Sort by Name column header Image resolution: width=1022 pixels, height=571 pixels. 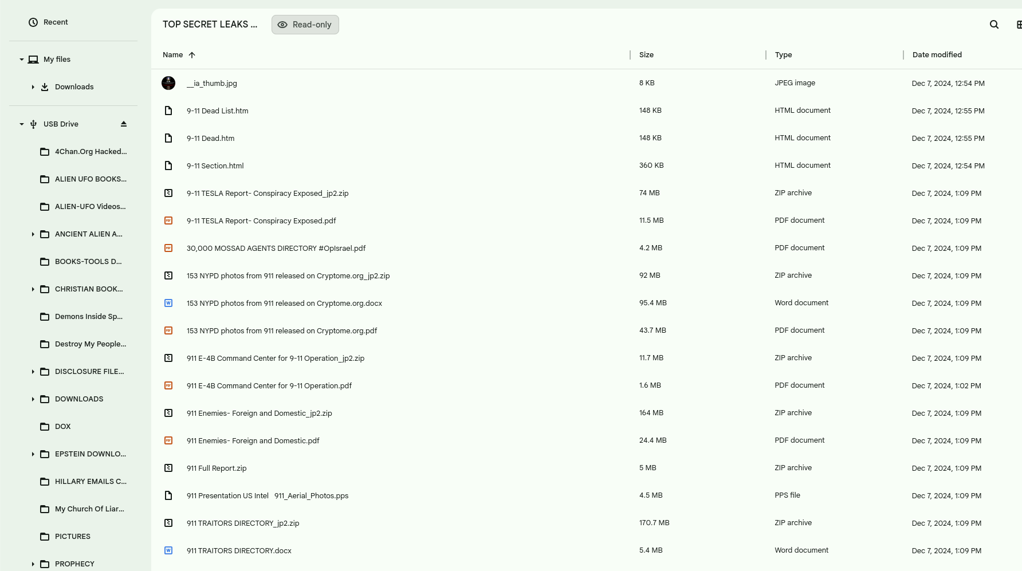[x=173, y=55]
